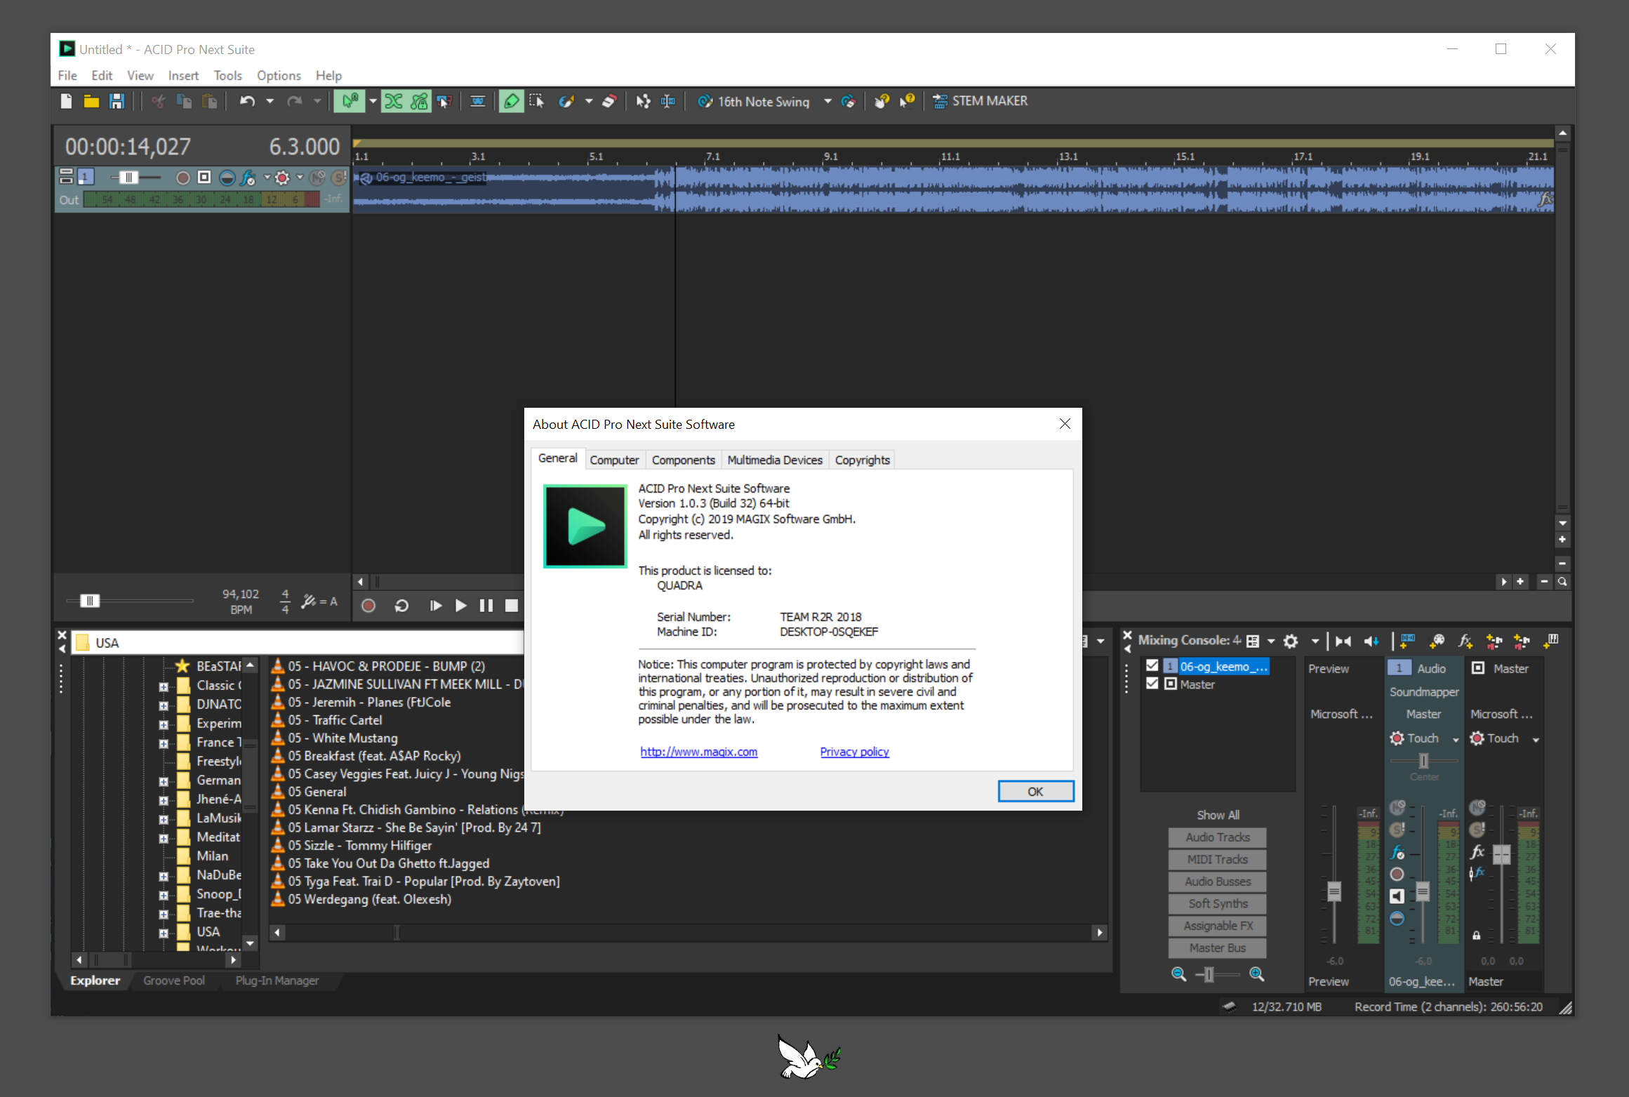Click OK in the About dialog
This screenshot has width=1629, height=1097.
[x=1035, y=791]
